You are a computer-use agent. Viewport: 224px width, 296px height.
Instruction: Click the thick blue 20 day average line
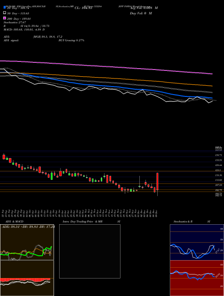point(106,87)
